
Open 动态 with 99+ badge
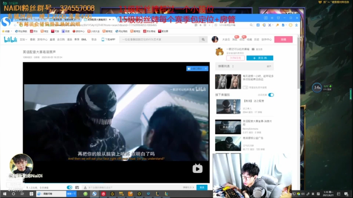tap(242, 39)
